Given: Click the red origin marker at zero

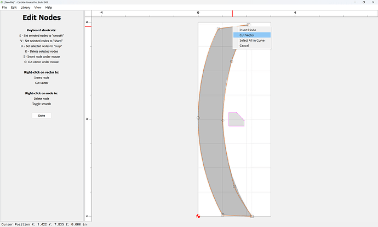Looking at the screenshot, I should pyautogui.click(x=198, y=216).
